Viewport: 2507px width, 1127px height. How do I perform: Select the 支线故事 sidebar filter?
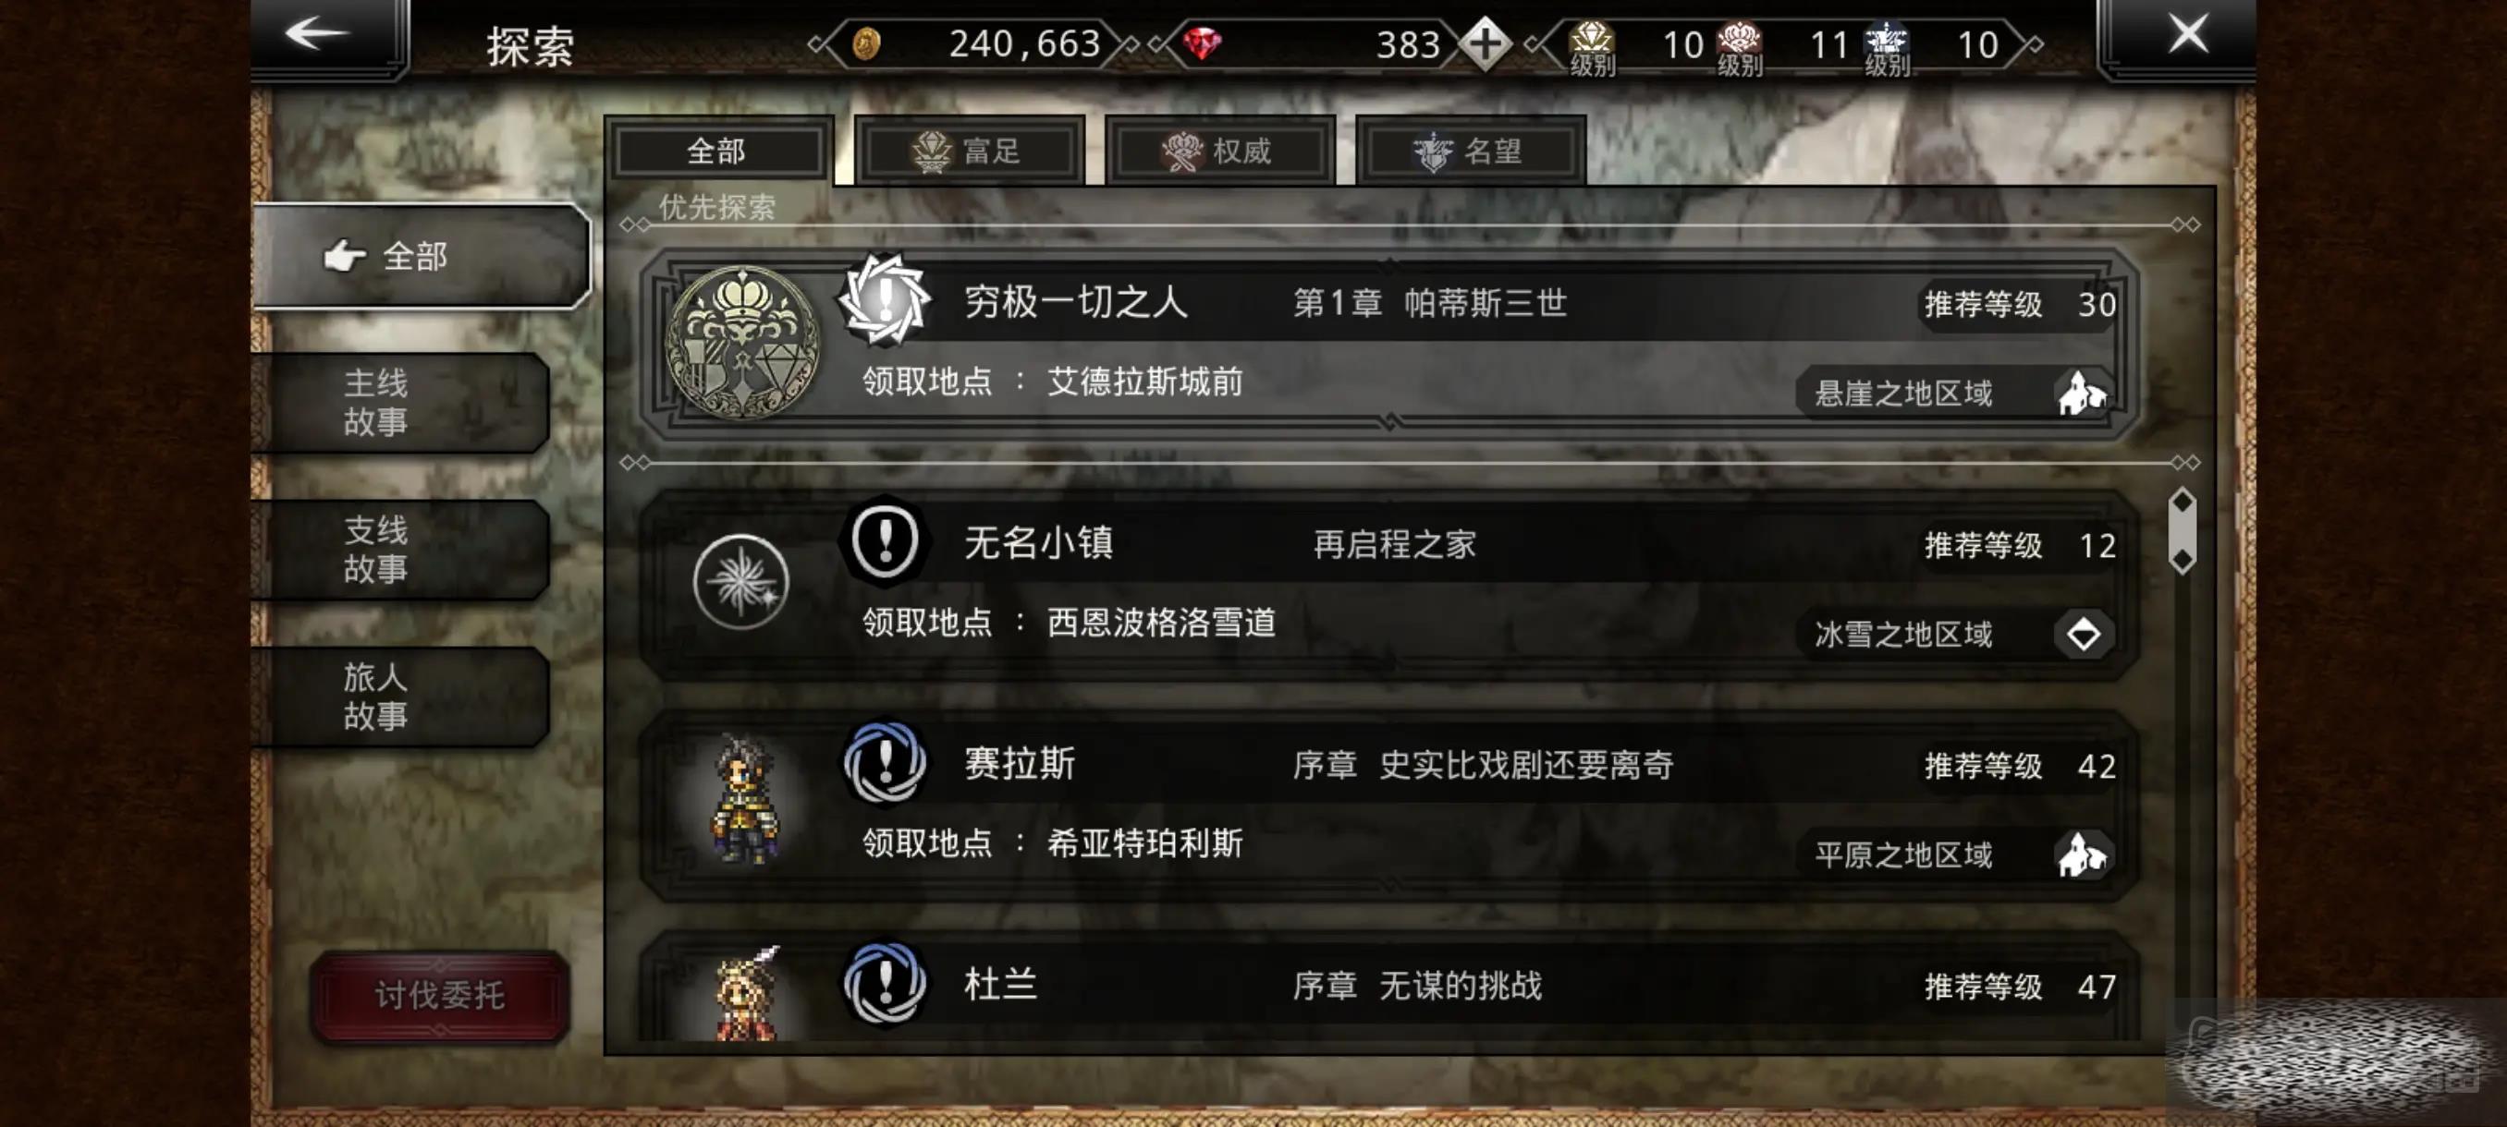pos(400,549)
